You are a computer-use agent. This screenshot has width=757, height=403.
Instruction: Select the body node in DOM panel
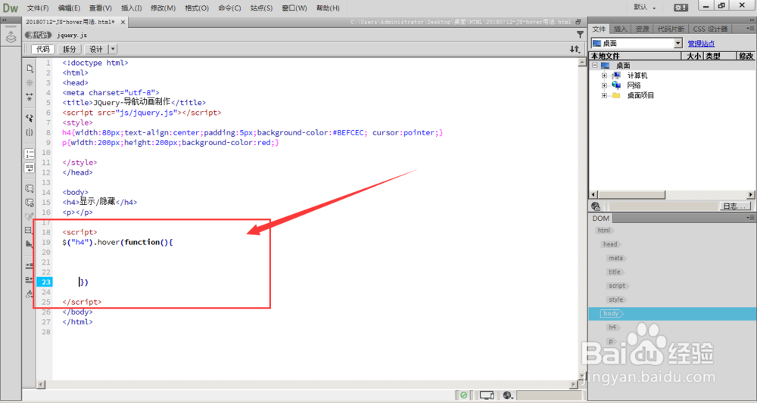[611, 313]
